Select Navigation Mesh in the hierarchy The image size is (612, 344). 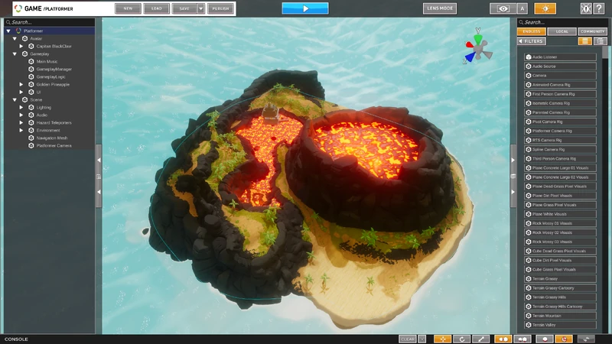[52, 138]
